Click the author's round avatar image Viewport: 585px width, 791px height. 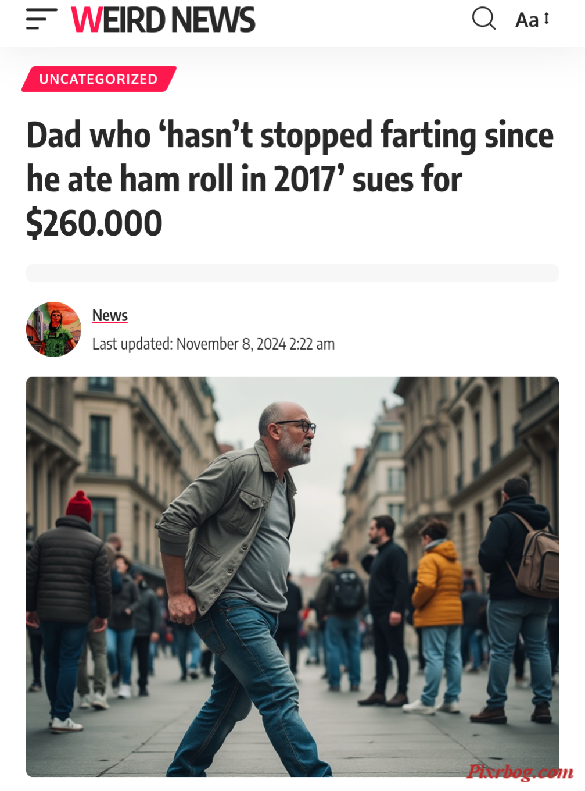53,329
